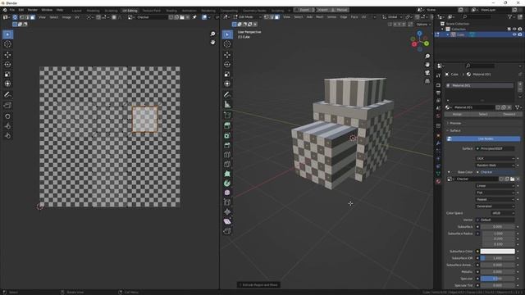Click the Use Nodes button

tap(483, 138)
